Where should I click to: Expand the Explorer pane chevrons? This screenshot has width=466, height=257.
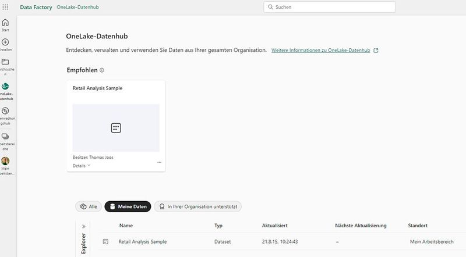click(x=84, y=226)
